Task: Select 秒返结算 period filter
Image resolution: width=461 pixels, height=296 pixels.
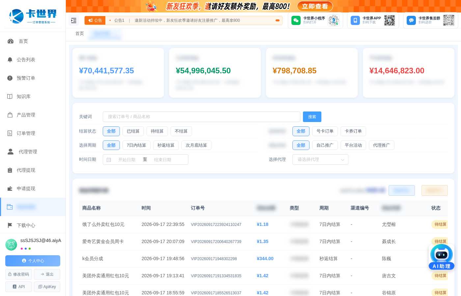Action: click(x=166, y=145)
